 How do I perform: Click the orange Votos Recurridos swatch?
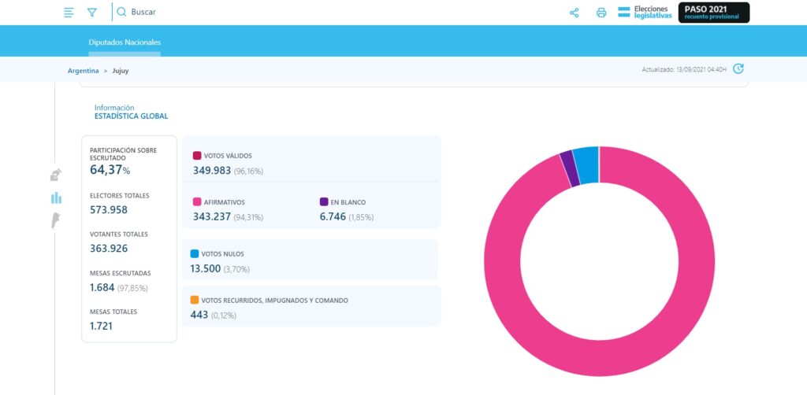(195, 300)
